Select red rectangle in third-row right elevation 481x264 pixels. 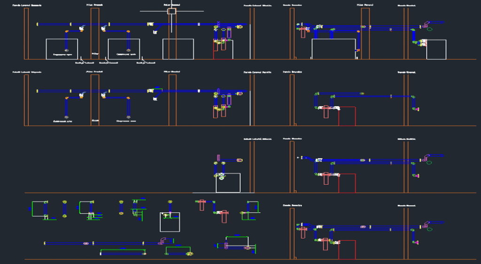pos(347,183)
